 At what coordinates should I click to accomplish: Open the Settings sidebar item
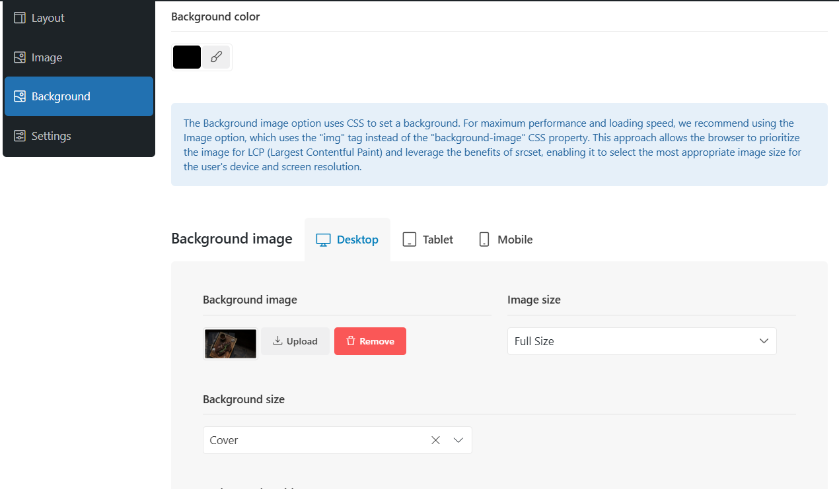coord(79,136)
